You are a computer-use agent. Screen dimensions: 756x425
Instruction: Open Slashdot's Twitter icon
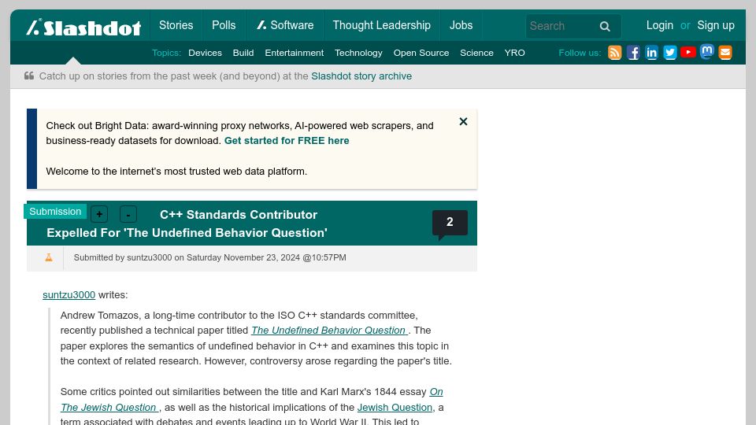[669, 53]
